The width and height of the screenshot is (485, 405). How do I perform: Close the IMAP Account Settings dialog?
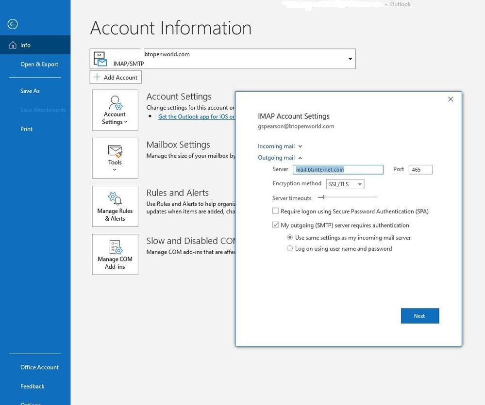[451, 99]
